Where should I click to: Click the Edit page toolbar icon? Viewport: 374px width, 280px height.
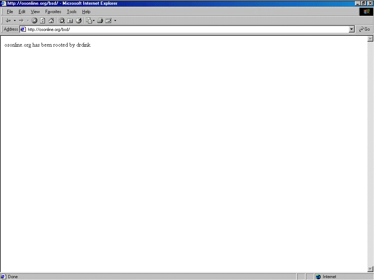(x=108, y=20)
